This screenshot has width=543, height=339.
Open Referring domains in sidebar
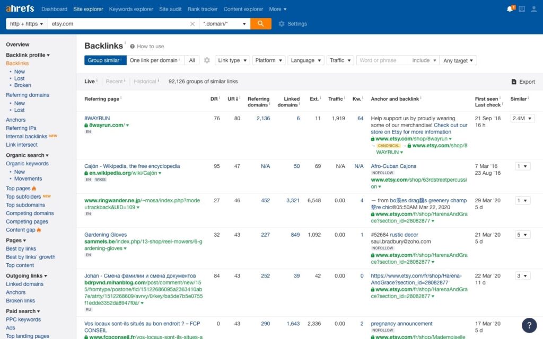tap(28, 95)
